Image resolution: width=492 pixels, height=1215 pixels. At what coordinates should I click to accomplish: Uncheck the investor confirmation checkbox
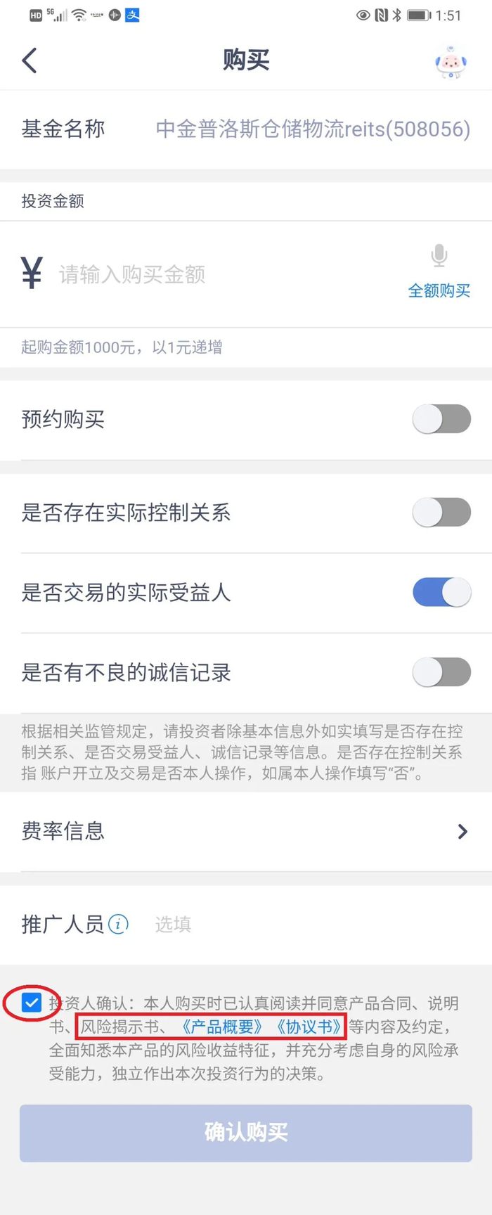32,1002
